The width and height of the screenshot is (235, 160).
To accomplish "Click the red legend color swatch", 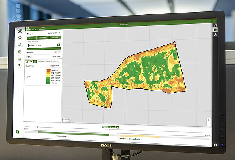I will [x=48, y=70].
